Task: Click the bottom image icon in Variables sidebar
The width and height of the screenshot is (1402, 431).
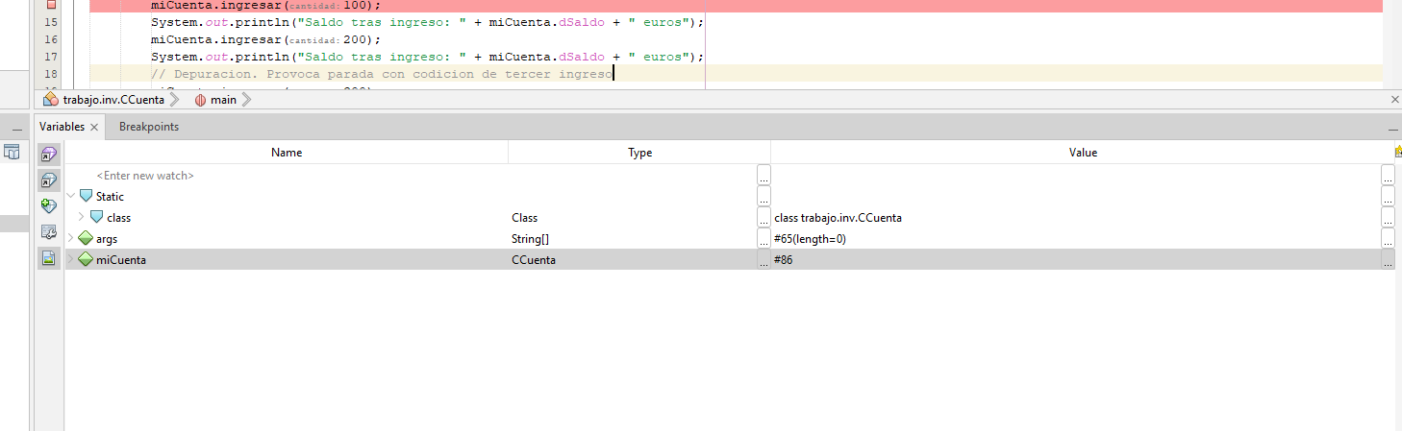Action: [x=49, y=257]
